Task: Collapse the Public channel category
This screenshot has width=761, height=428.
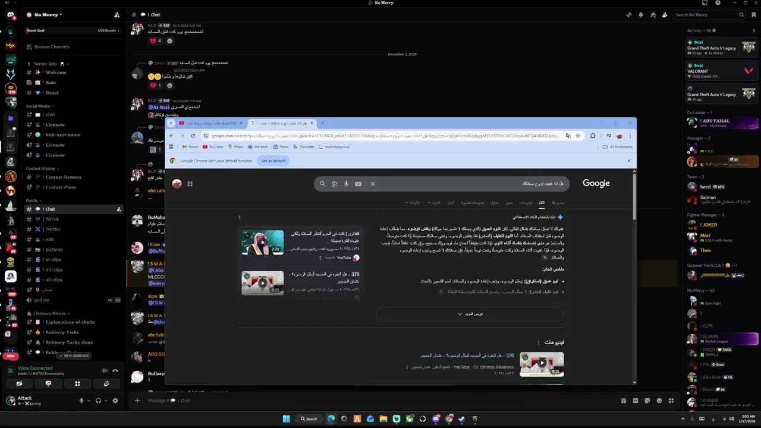Action: tap(33, 201)
